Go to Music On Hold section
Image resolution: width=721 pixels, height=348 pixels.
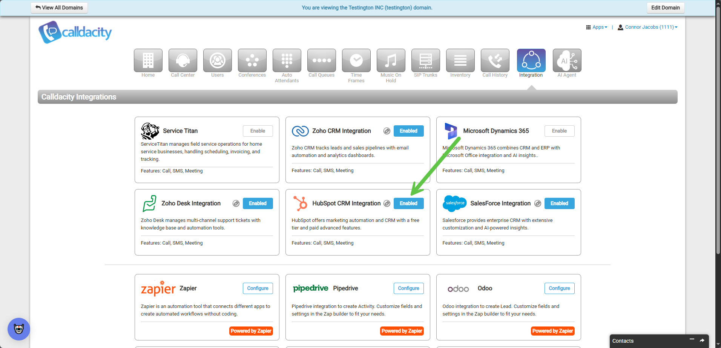[x=391, y=60]
